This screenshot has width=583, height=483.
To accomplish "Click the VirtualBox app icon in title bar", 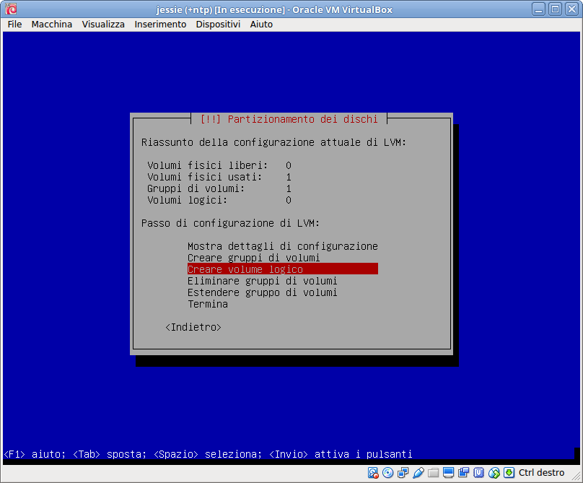I will [11, 9].
